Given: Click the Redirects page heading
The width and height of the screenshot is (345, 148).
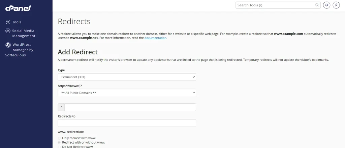Looking at the screenshot, I should [x=74, y=21].
